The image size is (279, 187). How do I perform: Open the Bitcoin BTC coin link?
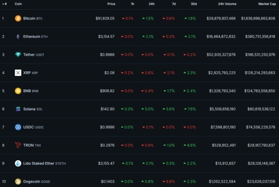pyautogui.click(x=35, y=19)
